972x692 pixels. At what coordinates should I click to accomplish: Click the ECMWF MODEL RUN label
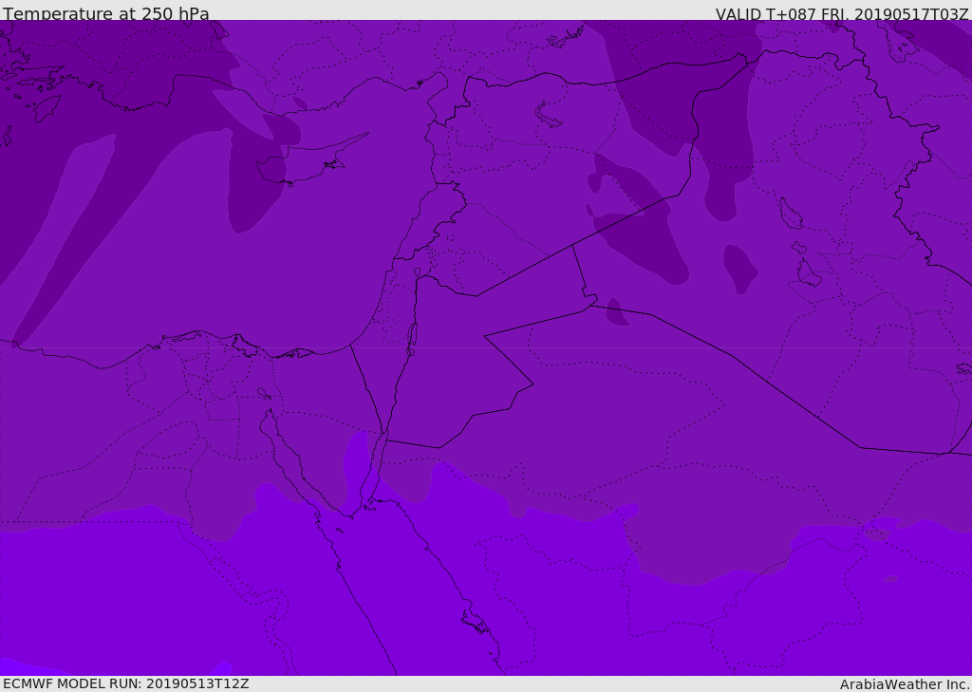click(126, 683)
